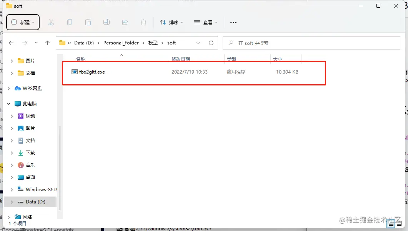Expand the 网络 node
This screenshot has height=231, width=408.
(x=9, y=217)
